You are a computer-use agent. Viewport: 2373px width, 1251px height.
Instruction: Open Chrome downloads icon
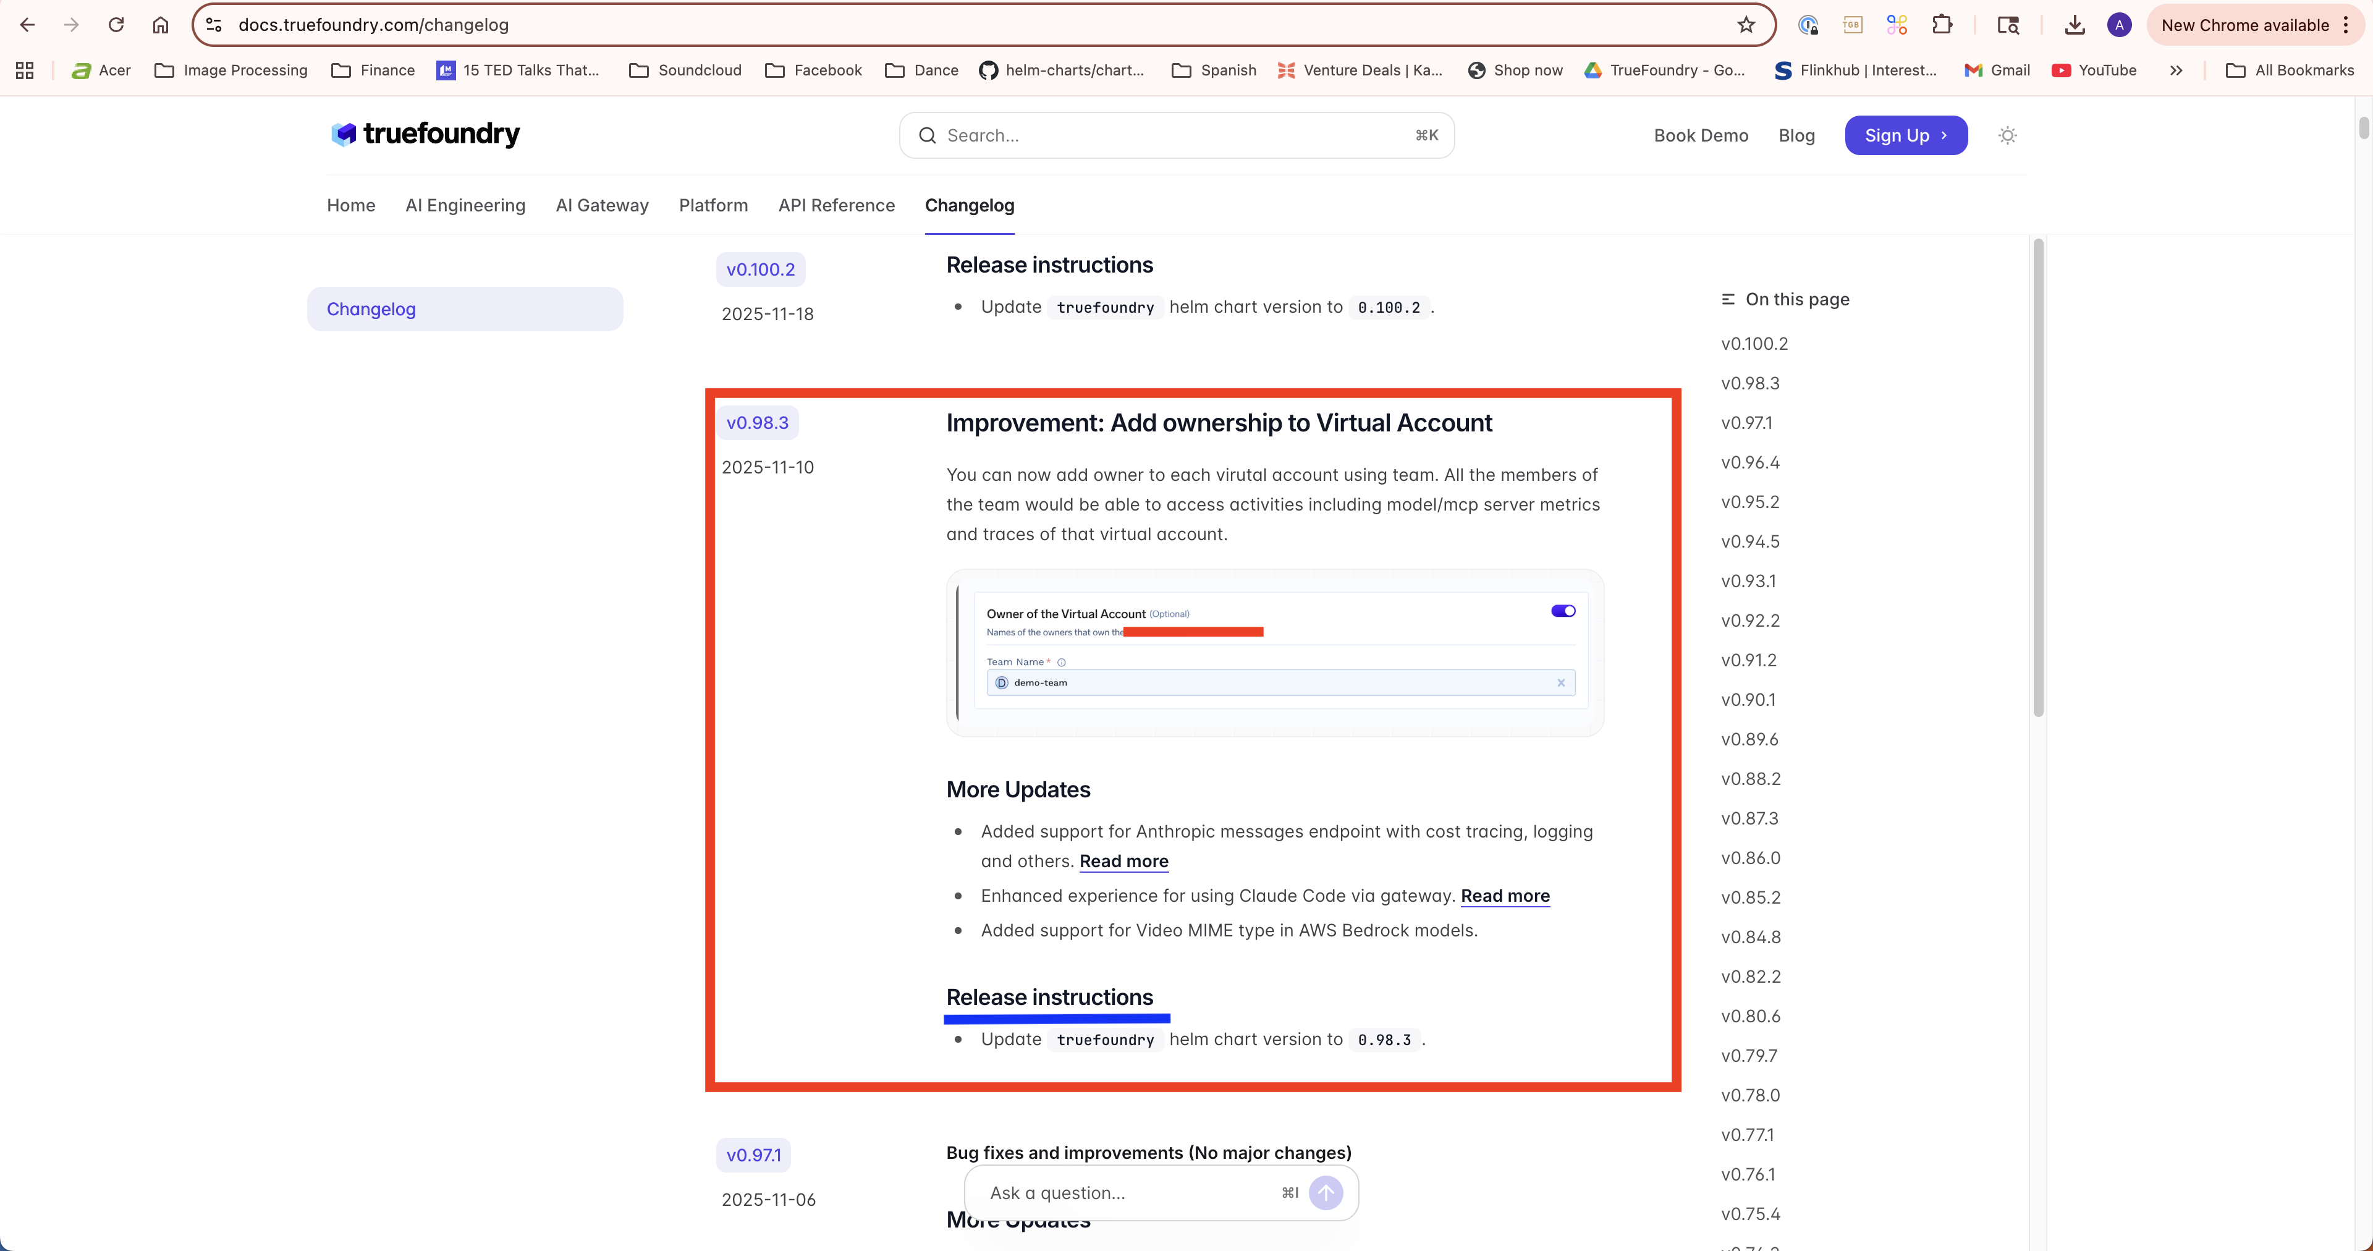(x=2075, y=25)
